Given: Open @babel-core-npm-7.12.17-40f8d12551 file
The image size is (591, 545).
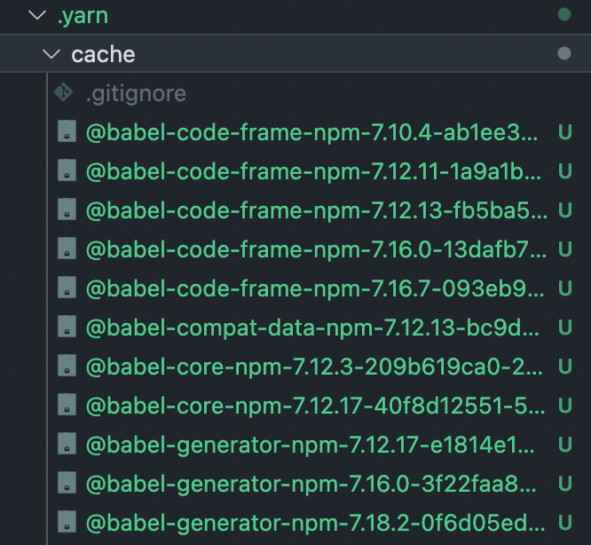Looking at the screenshot, I should click(316, 407).
